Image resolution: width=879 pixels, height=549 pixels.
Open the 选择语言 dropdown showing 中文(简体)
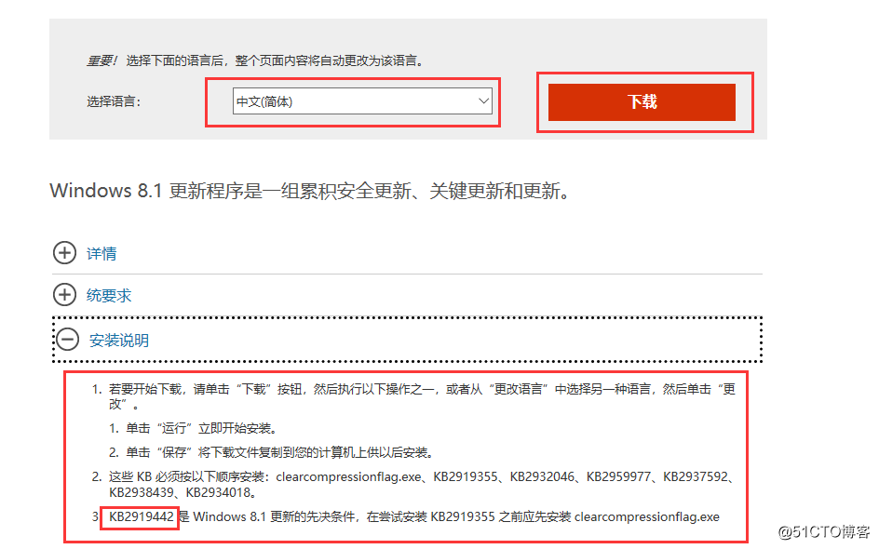click(362, 101)
